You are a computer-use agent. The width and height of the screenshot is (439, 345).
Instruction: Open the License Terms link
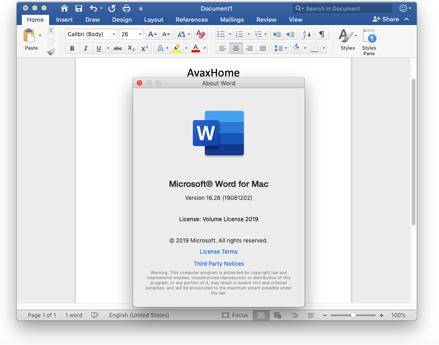click(218, 251)
